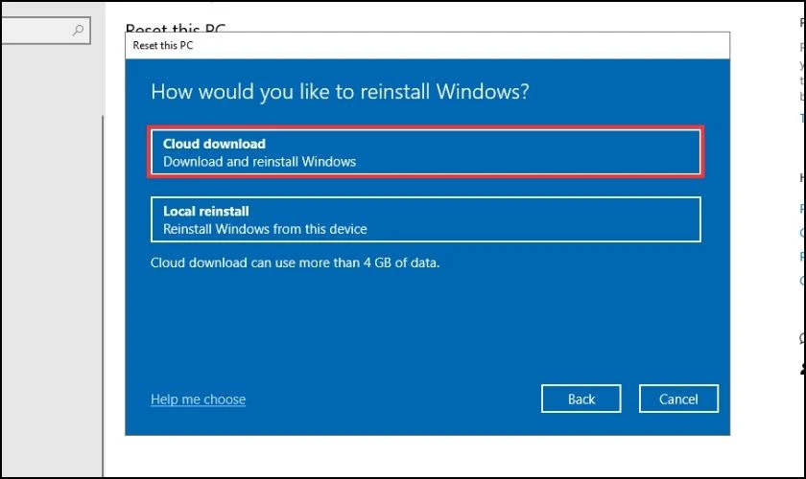Open the Help me choose link
806x479 pixels.
198,399
